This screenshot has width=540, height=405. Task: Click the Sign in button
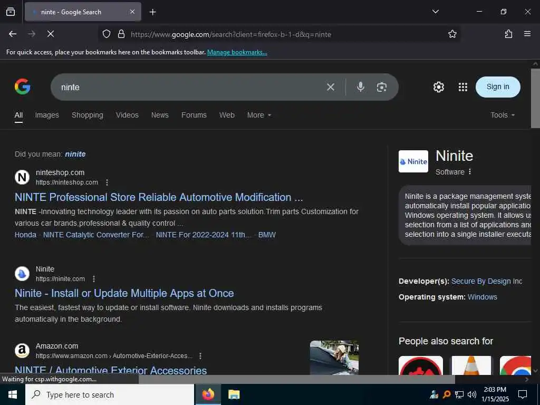coord(498,87)
